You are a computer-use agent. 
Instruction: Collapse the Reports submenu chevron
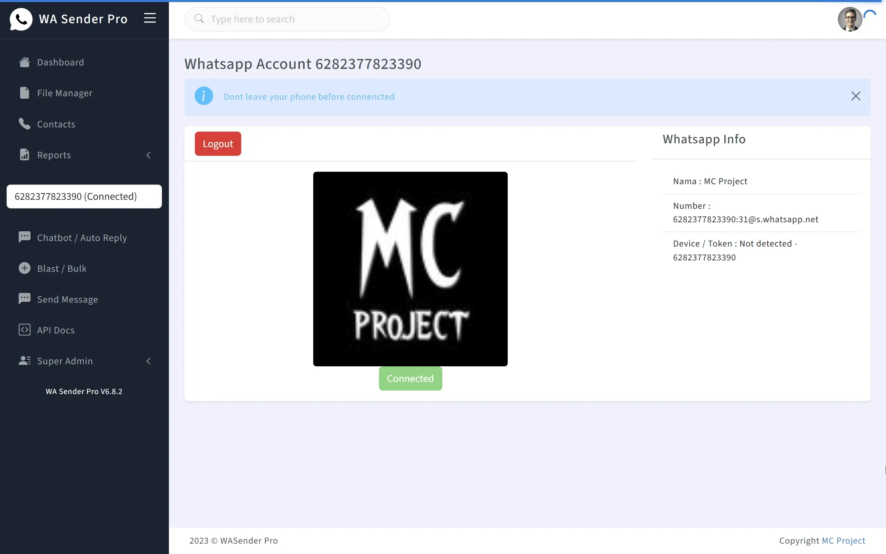pyautogui.click(x=148, y=155)
